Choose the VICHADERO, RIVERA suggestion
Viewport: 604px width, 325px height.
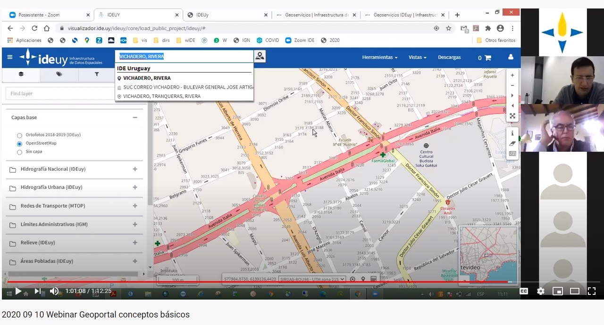pos(185,78)
